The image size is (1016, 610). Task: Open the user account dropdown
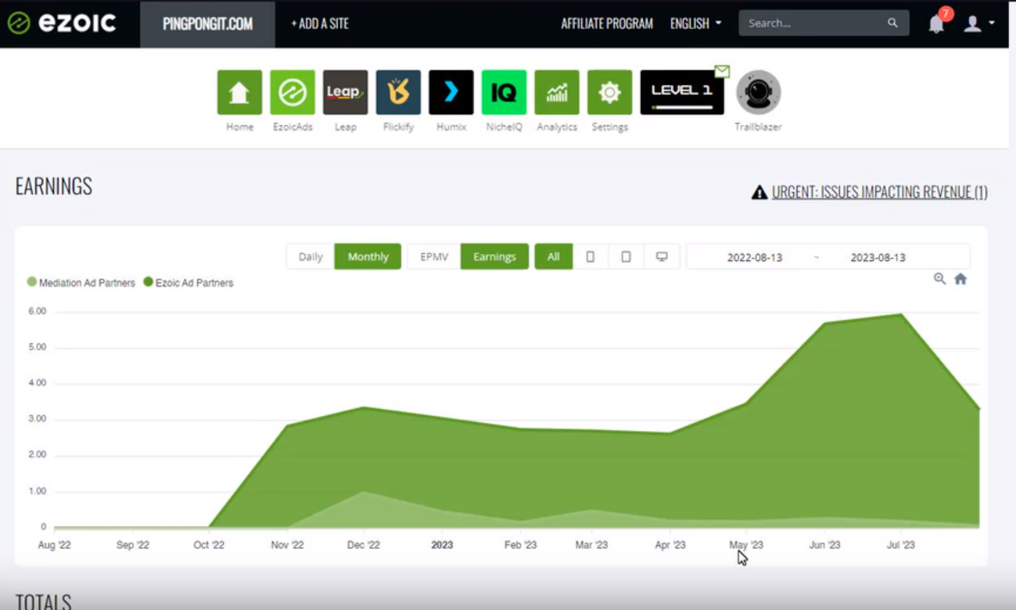978,23
